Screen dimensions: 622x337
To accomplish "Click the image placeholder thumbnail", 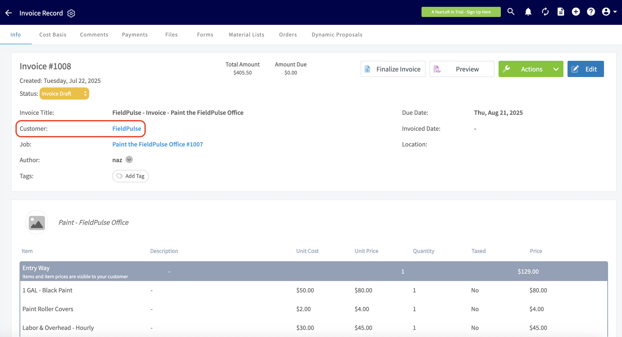I will (37, 222).
